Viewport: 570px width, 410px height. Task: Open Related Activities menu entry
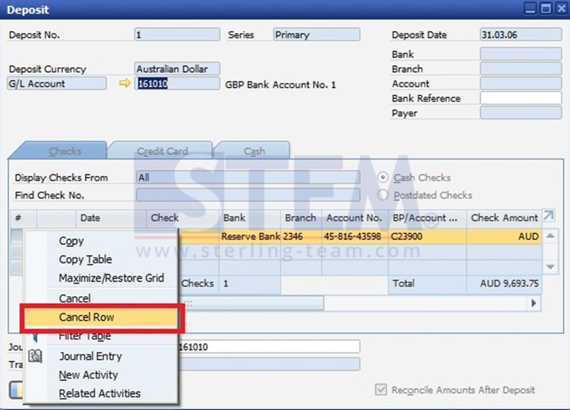tap(99, 393)
